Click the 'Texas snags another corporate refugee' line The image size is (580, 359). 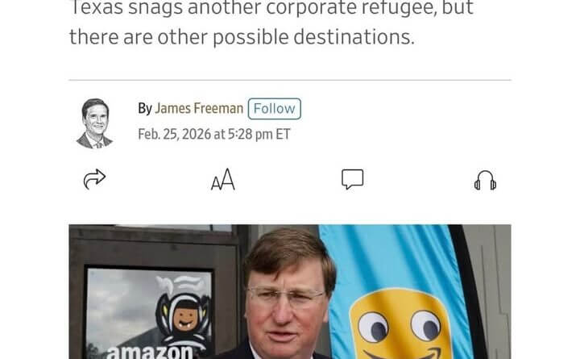click(x=271, y=8)
